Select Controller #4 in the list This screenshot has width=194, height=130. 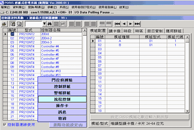[42, 46]
